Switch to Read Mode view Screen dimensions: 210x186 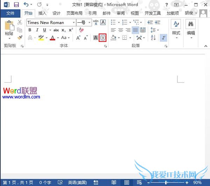coord(114,183)
